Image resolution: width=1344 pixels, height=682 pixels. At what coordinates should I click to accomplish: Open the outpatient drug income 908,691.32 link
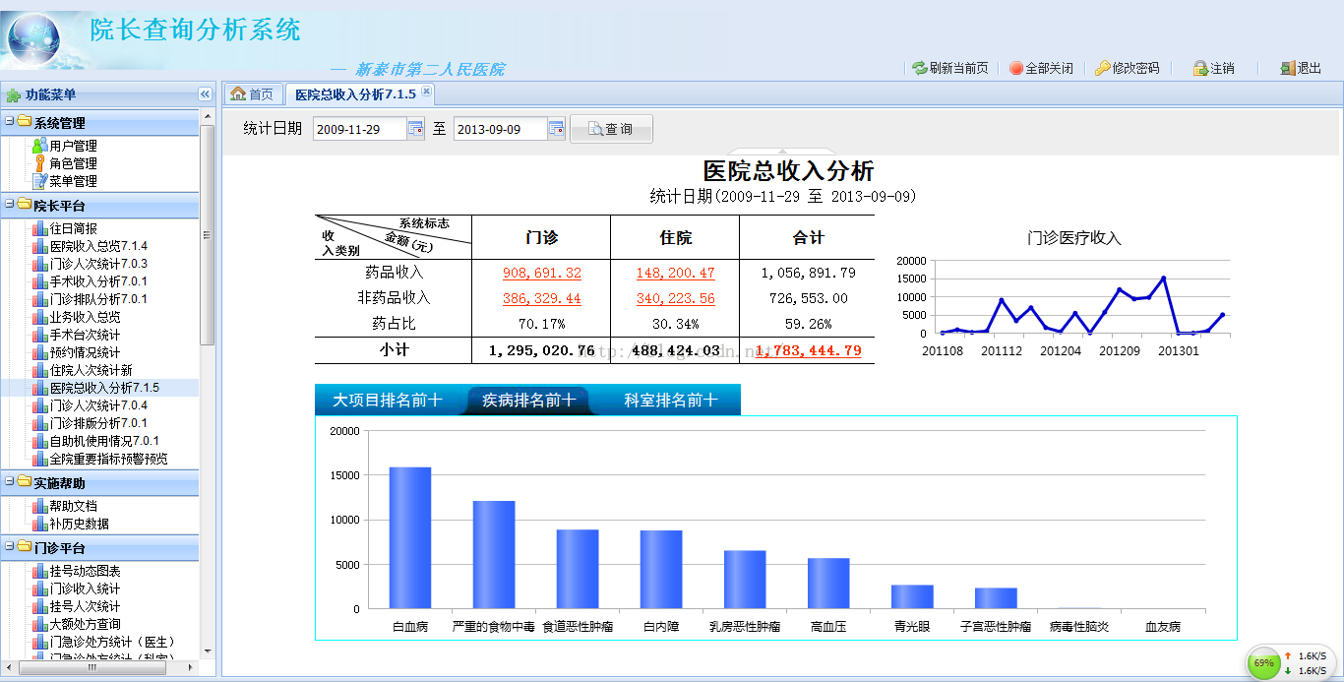pos(541,273)
